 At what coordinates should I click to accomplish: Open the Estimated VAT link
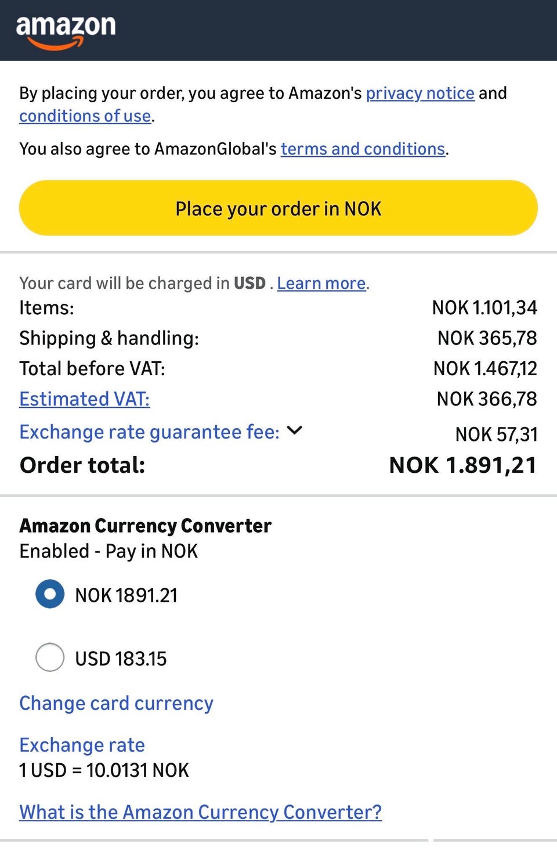[85, 399]
